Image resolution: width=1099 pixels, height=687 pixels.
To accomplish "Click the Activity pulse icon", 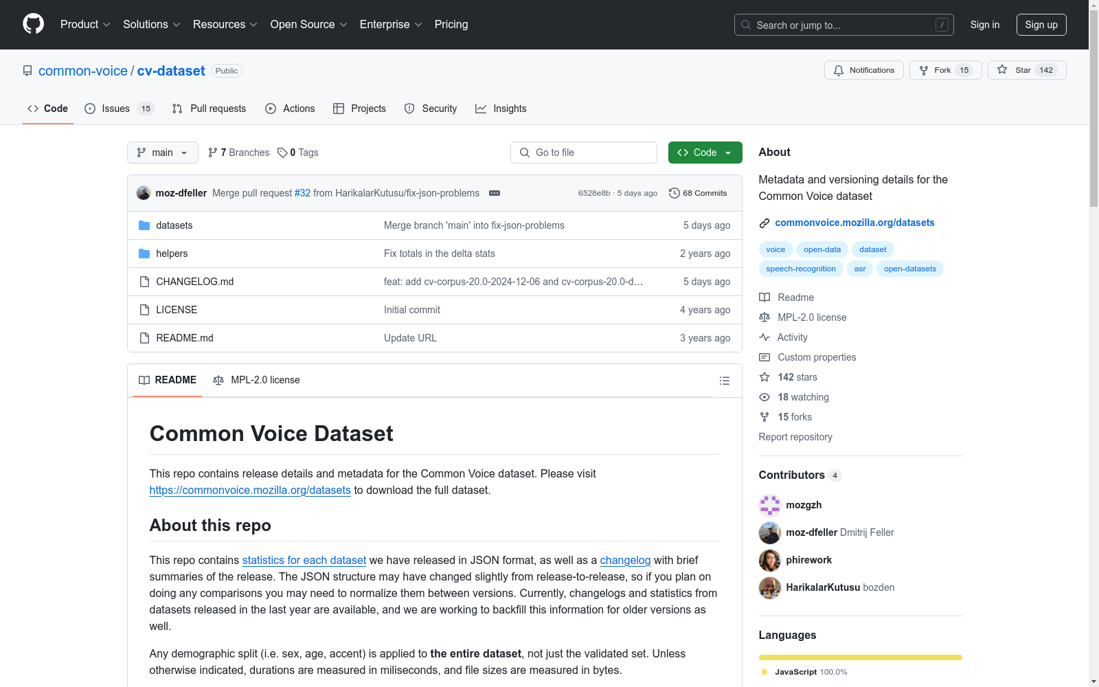I will [x=764, y=337].
